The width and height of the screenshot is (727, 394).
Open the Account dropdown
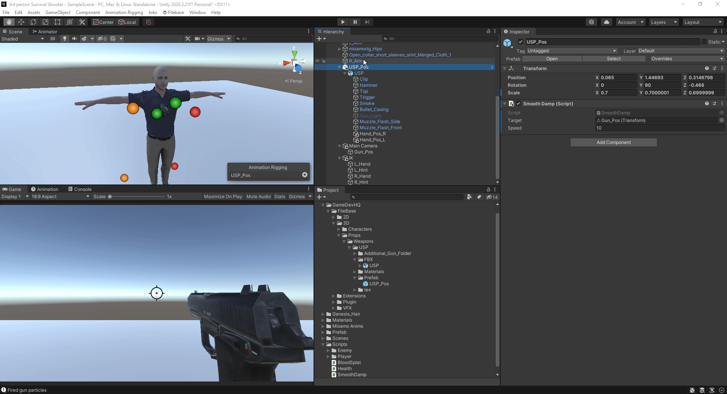tap(630, 22)
